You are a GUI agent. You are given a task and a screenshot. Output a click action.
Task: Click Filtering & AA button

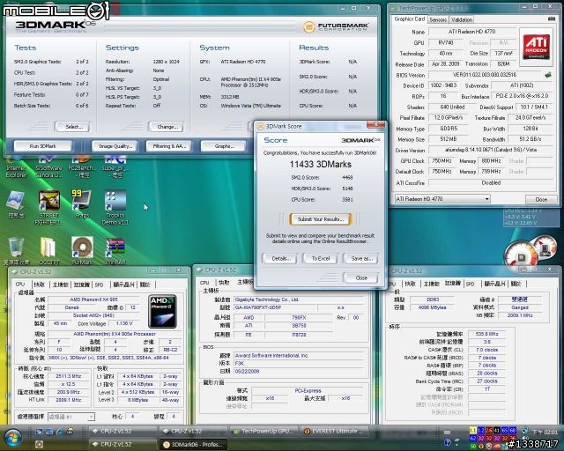tap(169, 146)
